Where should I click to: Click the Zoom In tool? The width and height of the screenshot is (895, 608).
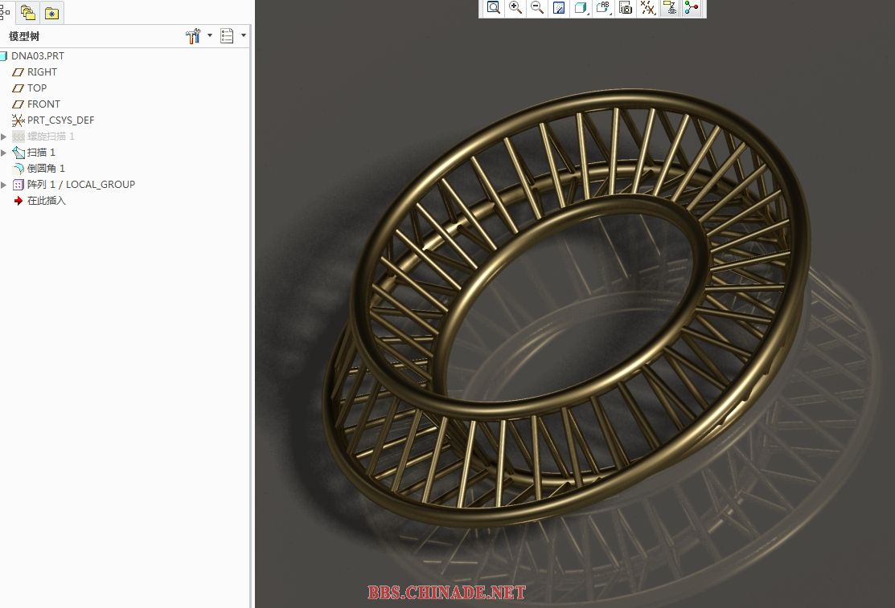[515, 8]
